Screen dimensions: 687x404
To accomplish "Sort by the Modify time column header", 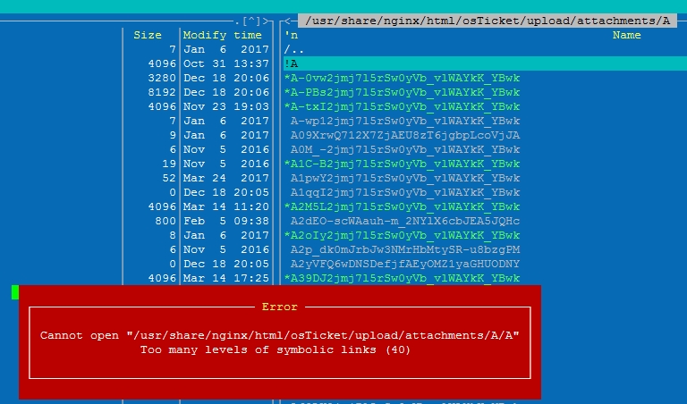I will tap(222, 35).
